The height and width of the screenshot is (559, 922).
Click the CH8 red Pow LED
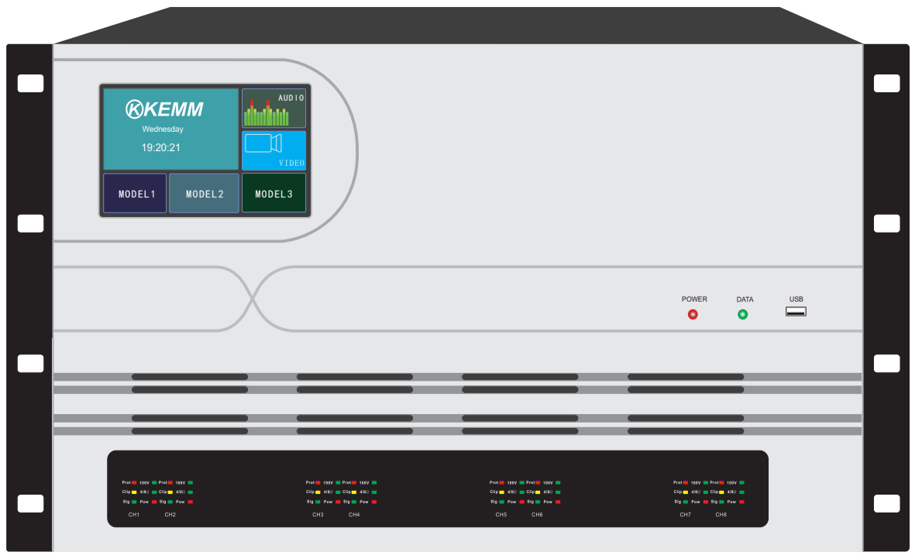(742, 502)
